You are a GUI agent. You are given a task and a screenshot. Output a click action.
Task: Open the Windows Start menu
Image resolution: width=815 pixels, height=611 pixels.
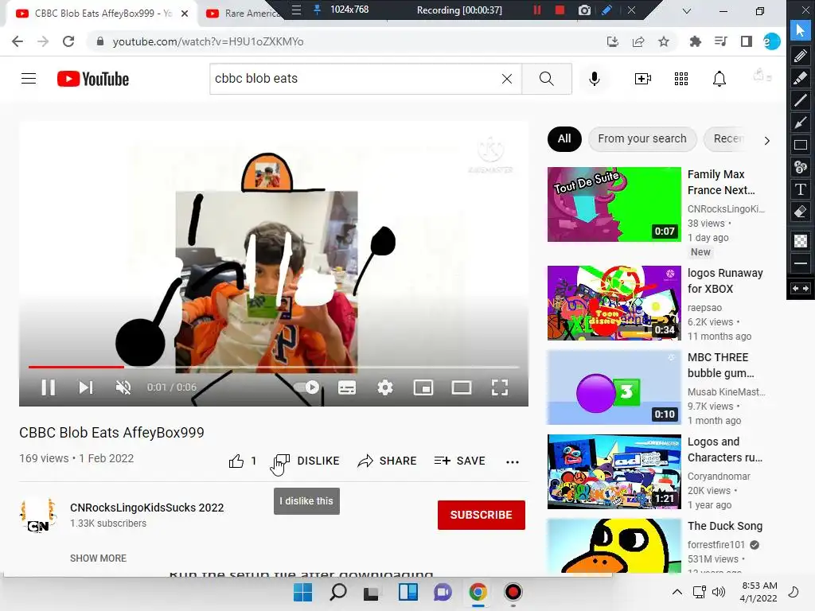tap(303, 592)
